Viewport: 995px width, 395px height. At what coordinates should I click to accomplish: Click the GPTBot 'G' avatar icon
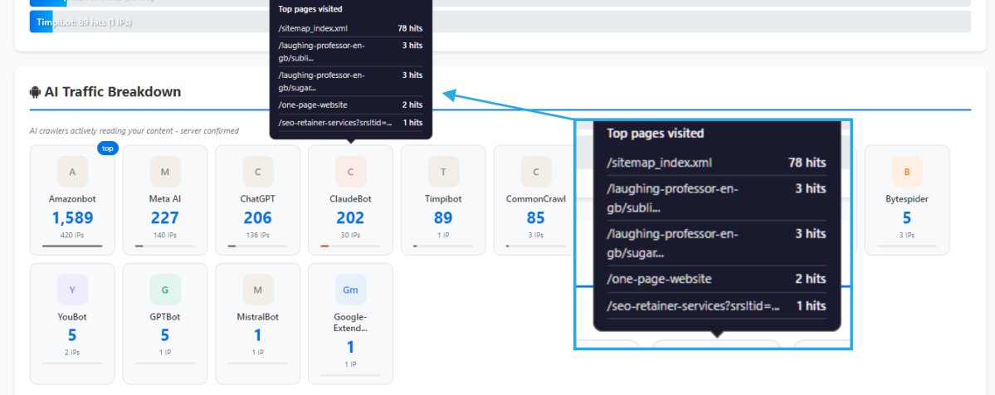pyautogui.click(x=165, y=290)
